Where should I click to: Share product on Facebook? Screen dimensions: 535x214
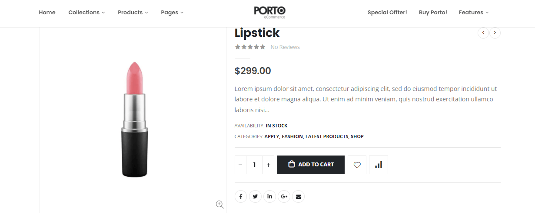[241, 197]
